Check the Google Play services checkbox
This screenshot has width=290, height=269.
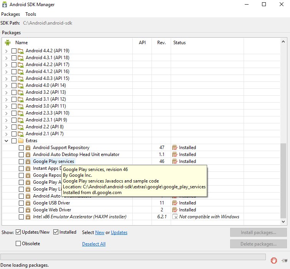pyautogui.click(x=21, y=161)
